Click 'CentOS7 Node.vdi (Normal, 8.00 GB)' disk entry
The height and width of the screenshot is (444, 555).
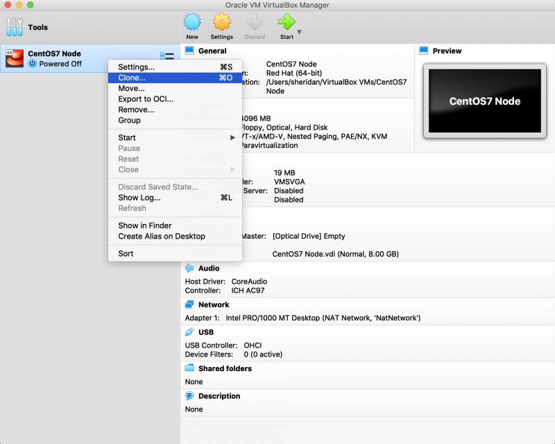336,254
